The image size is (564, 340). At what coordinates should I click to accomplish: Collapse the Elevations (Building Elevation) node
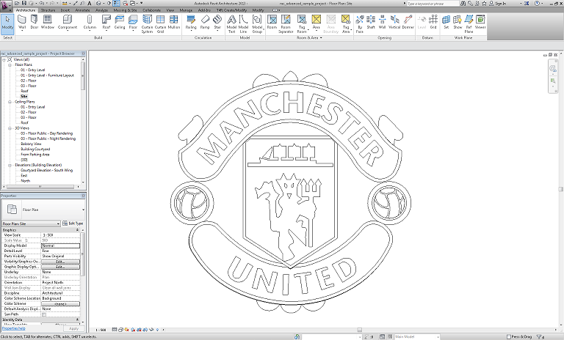[10, 165]
